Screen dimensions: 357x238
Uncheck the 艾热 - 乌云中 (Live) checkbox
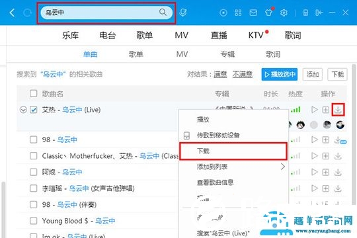[34, 110]
